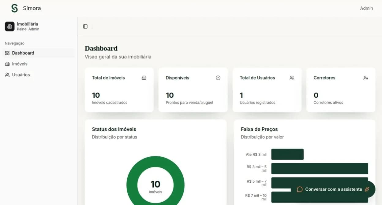Click the Até R$ 3 mil bar
Image resolution: width=382 pixels, height=205 pixels.
pos(287,154)
